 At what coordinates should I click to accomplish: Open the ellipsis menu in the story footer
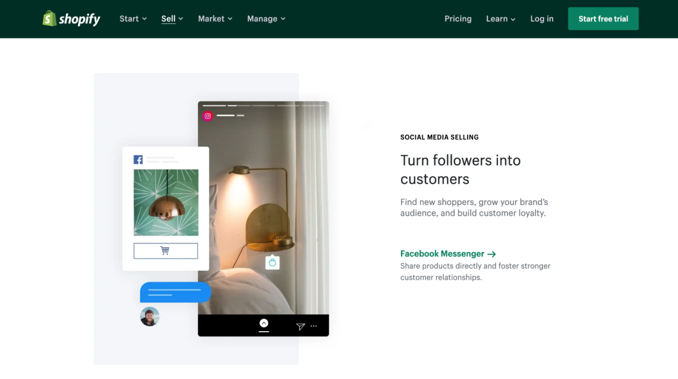313,326
